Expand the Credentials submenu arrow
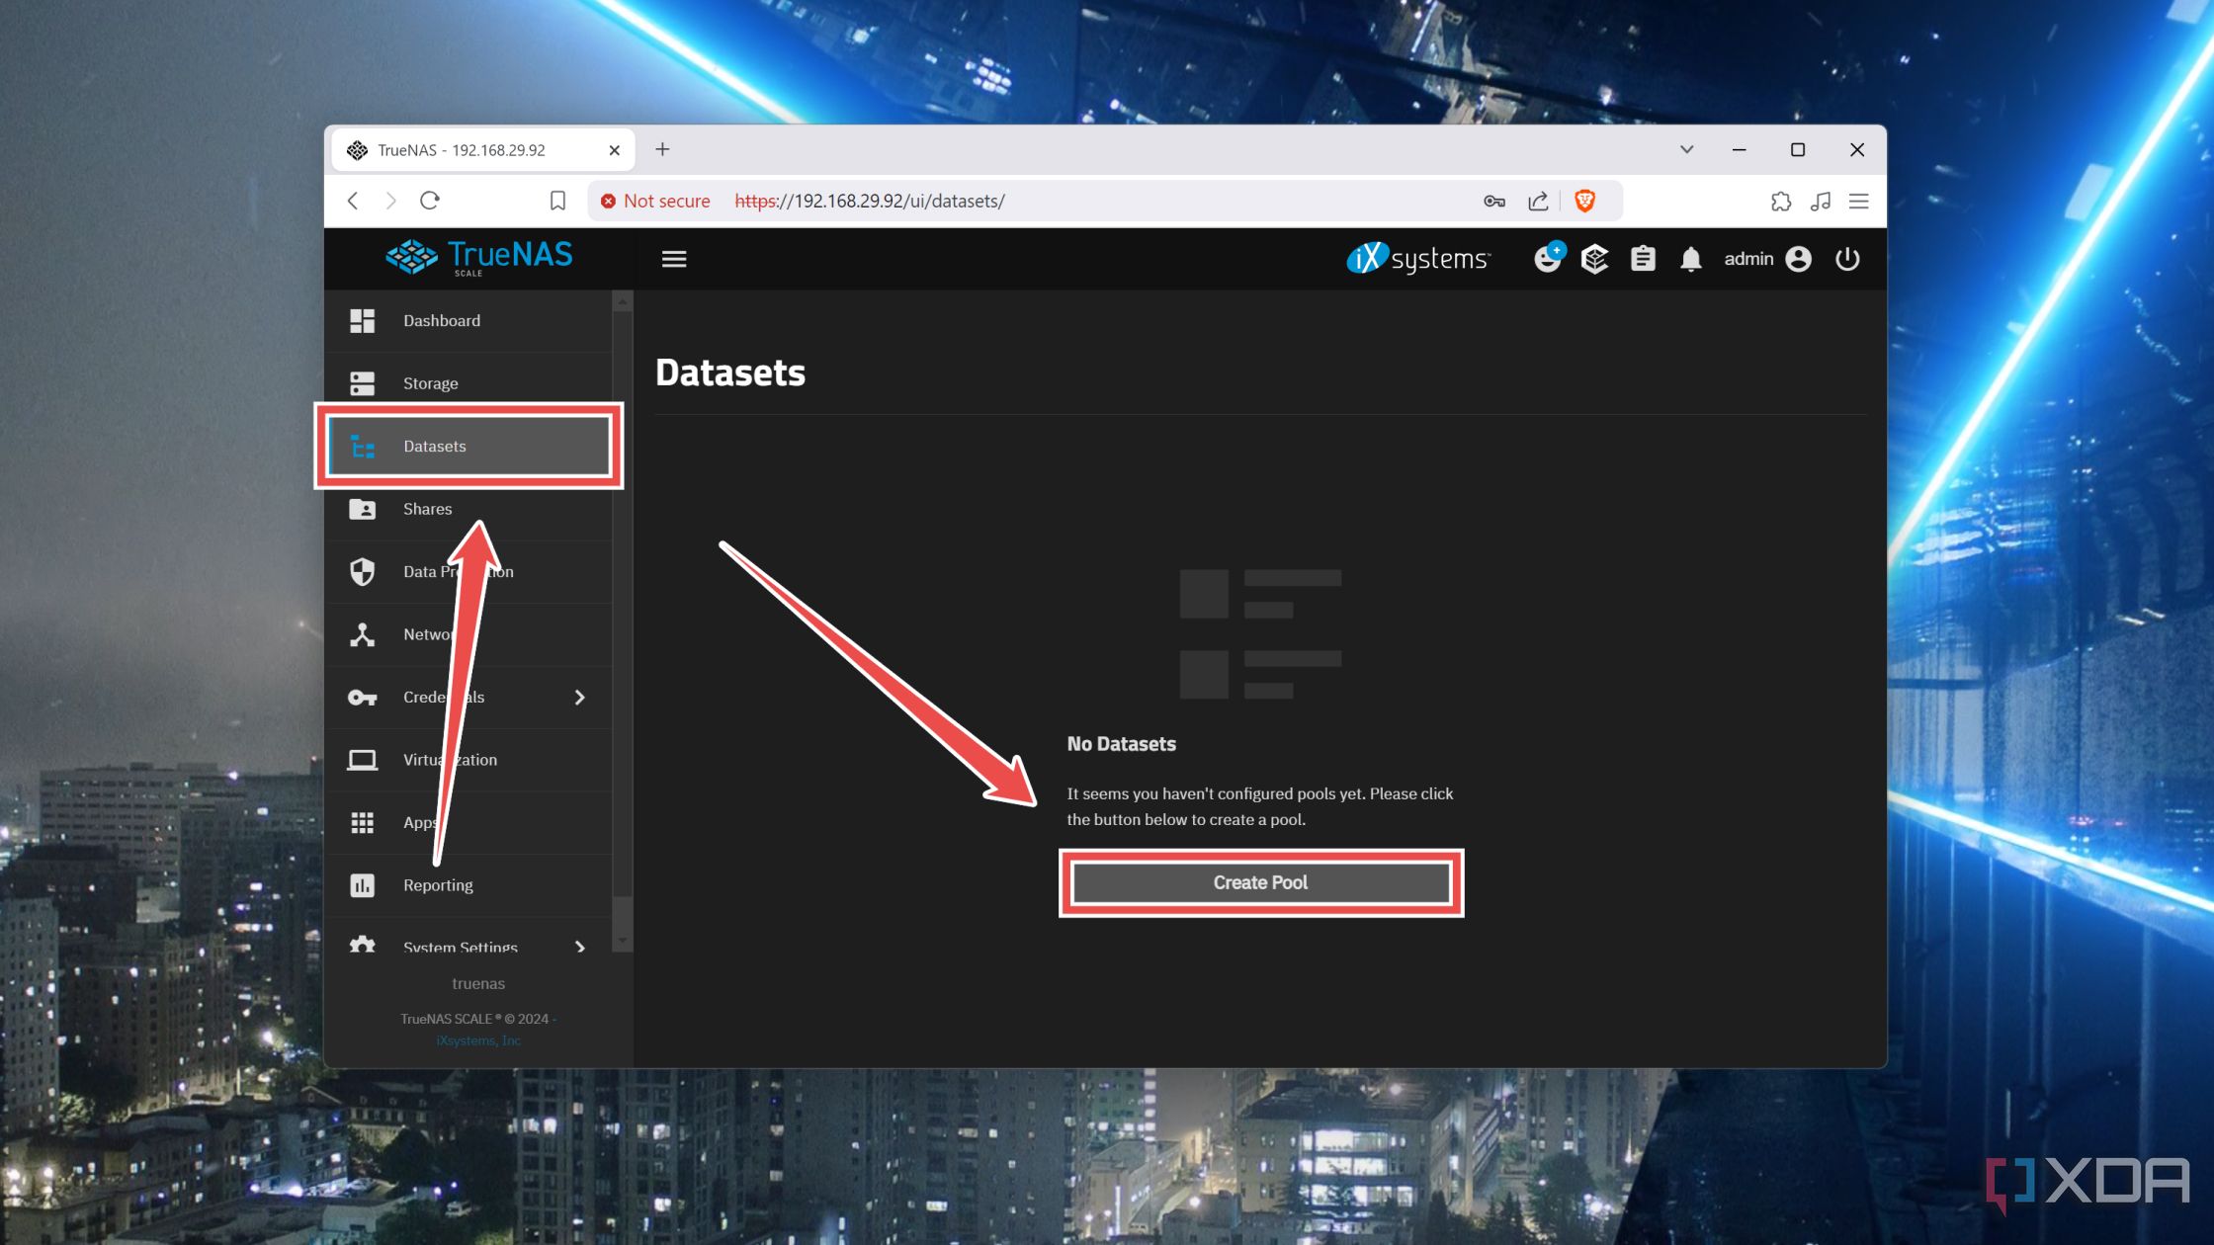2214x1245 pixels. coord(579,697)
